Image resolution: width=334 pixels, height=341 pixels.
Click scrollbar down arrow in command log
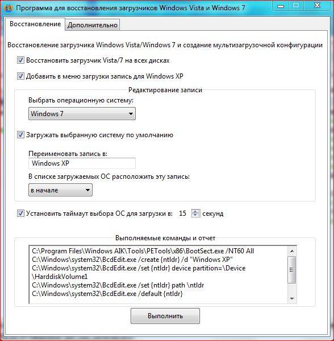(x=292, y=299)
